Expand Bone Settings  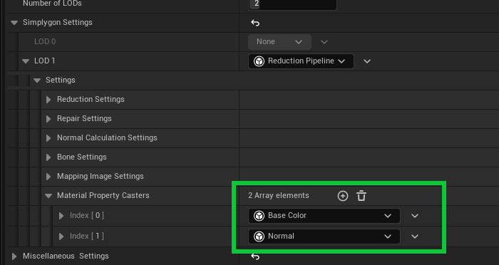click(x=48, y=157)
